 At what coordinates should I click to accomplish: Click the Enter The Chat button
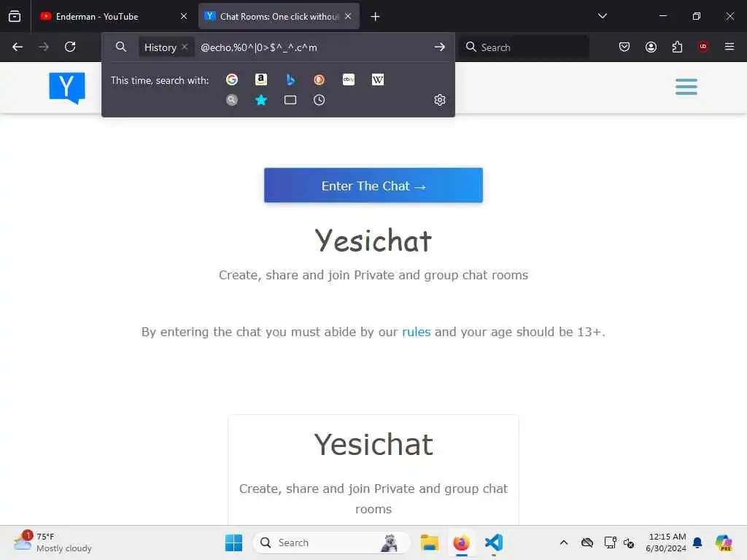click(x=373, y=185)
